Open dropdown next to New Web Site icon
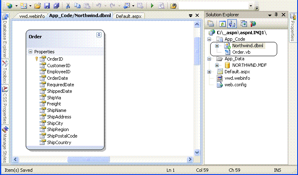Image resolution: width=298 pixels, height=175 pixels. click(x=16, y=6)
